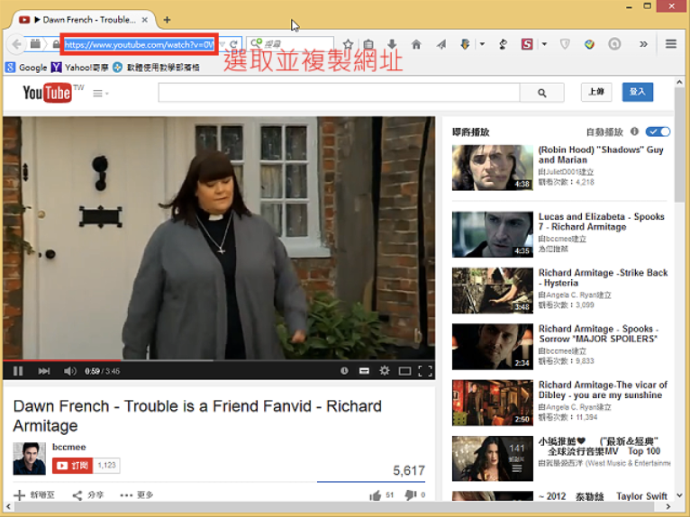The width and height of the screenshot is (690, 517).
Task: Skip to the next video
Action: 43,371
